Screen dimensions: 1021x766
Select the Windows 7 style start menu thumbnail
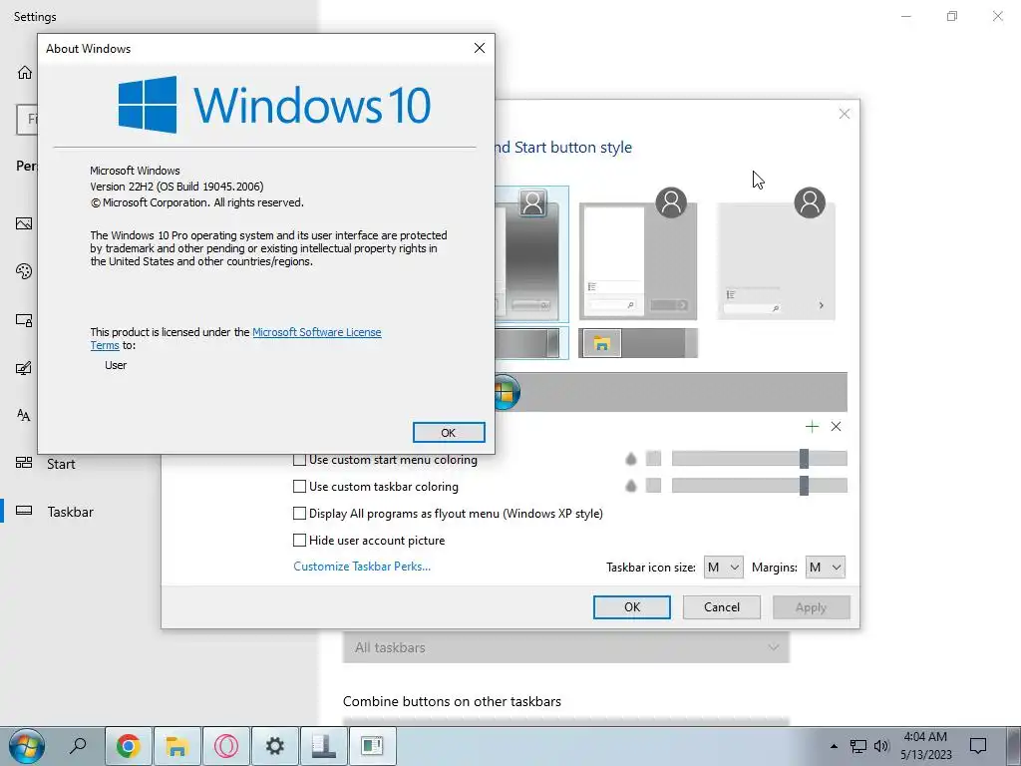531,254
